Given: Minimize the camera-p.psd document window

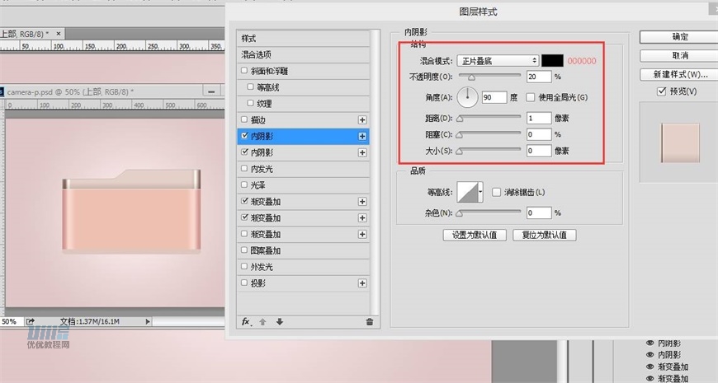Looking at the screenshot, I should pyautogui.click(x=211, y=91).
